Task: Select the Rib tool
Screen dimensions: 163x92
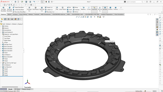Action: (x=69, y=7)
